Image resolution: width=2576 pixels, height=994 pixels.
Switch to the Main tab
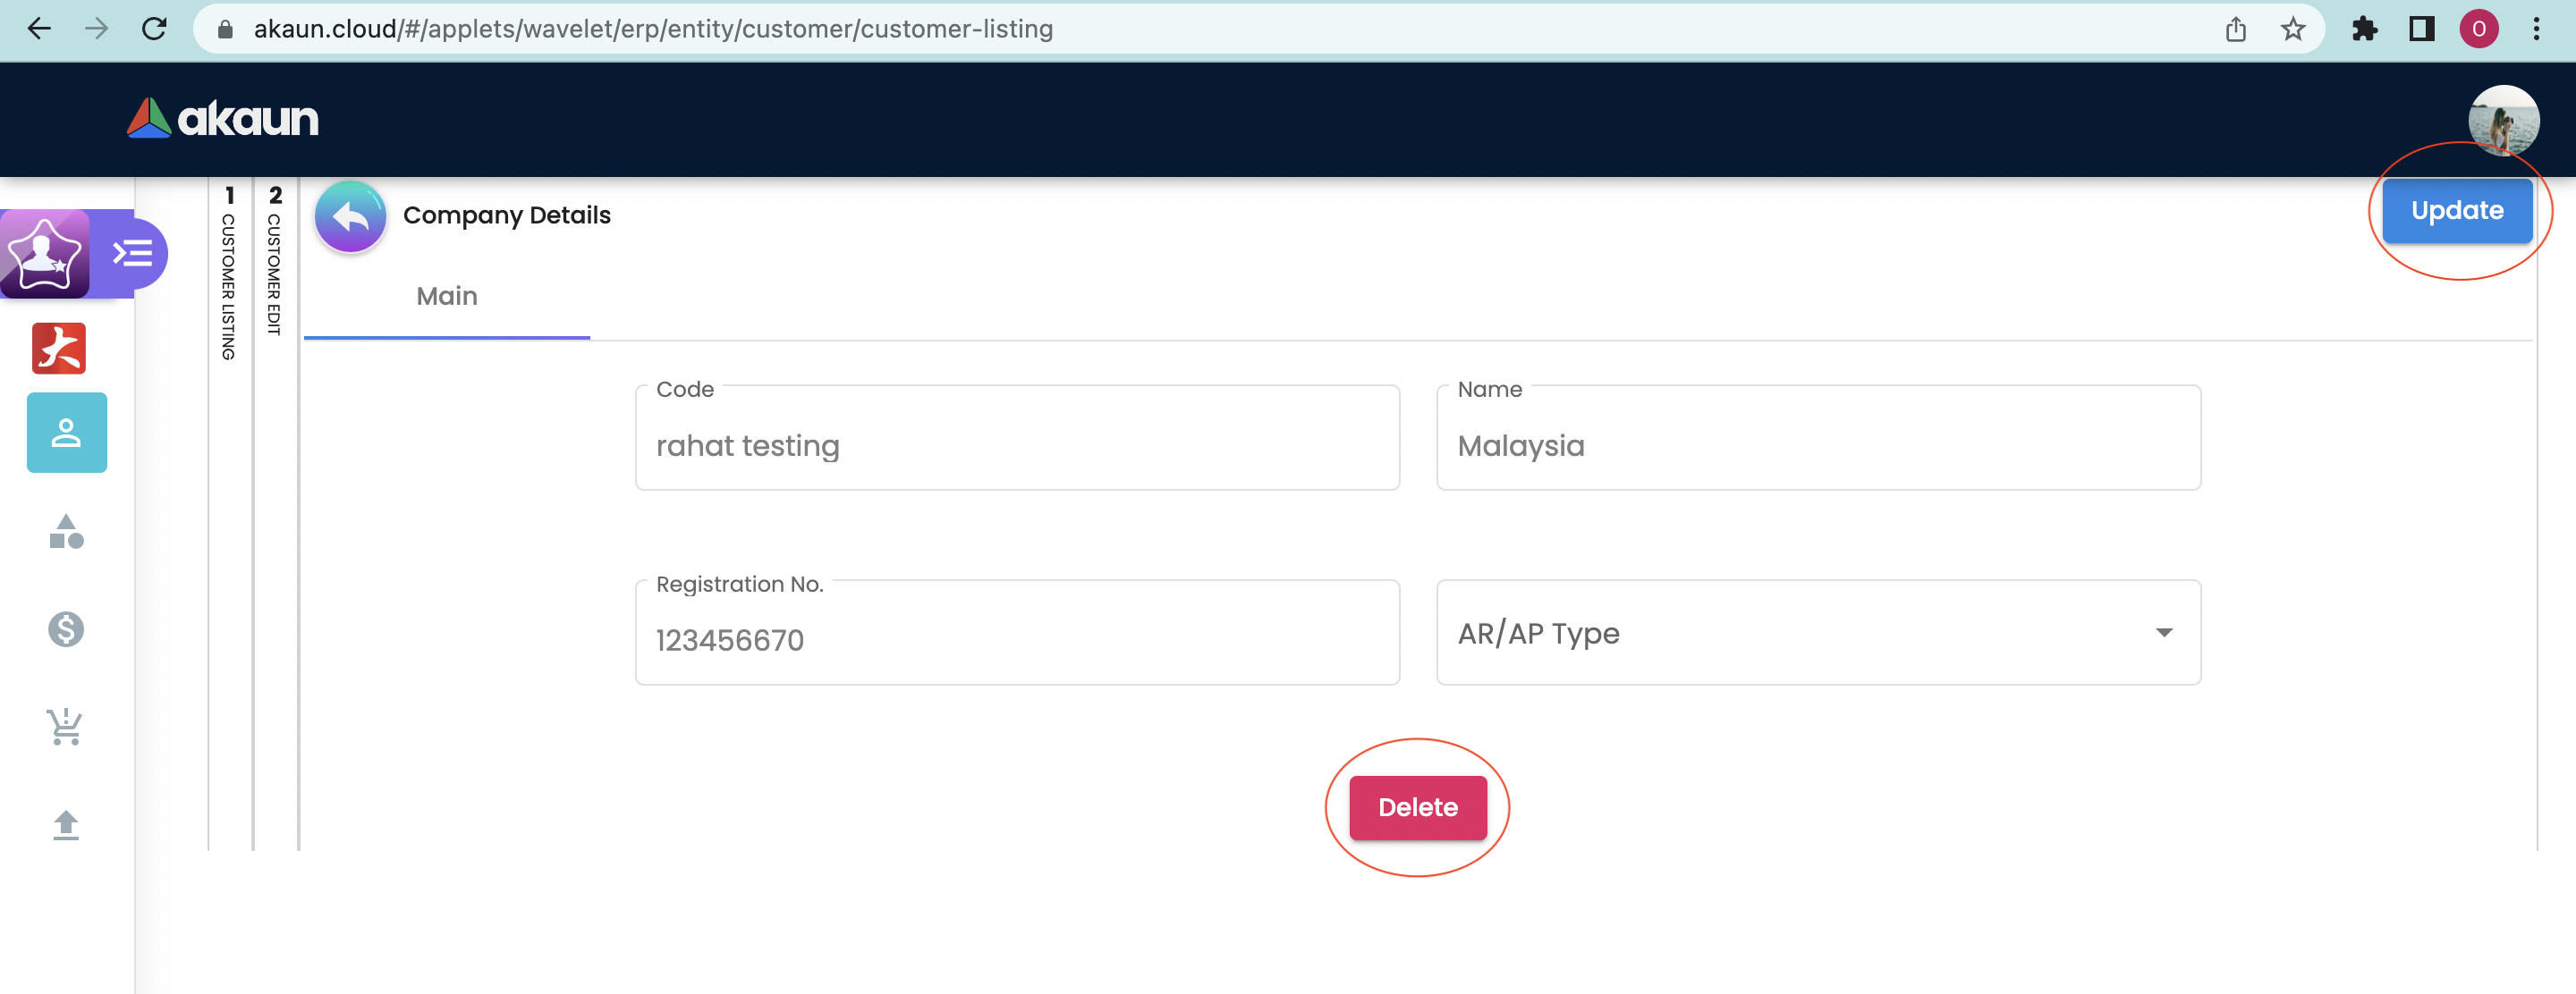446,297
